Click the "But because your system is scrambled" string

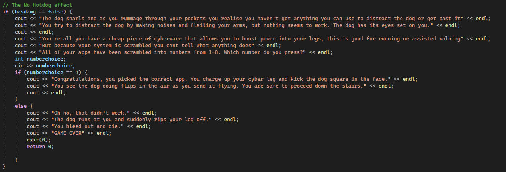(x=143, y=45)
